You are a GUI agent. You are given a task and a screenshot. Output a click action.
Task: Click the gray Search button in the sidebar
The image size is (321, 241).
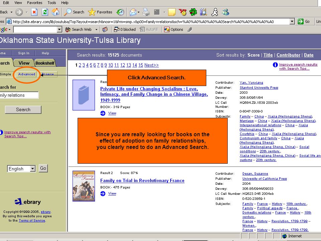[23, 110]
